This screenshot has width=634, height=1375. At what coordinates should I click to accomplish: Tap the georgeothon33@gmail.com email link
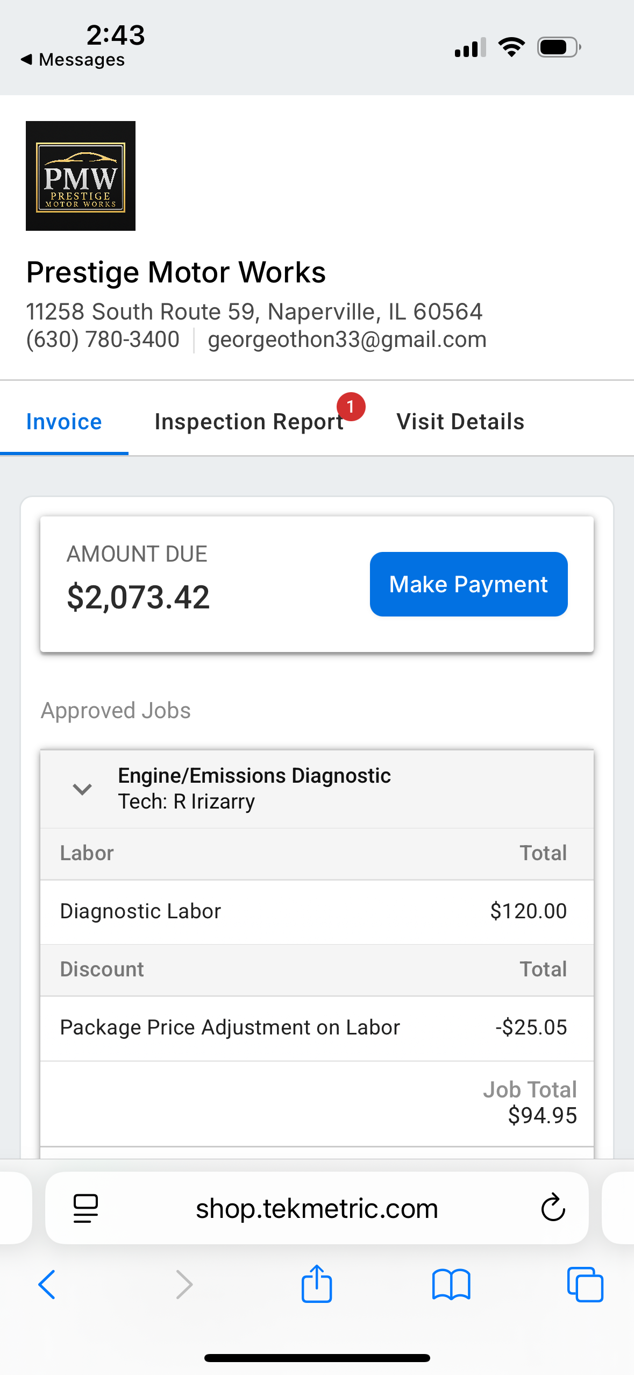tap(347, 339)
